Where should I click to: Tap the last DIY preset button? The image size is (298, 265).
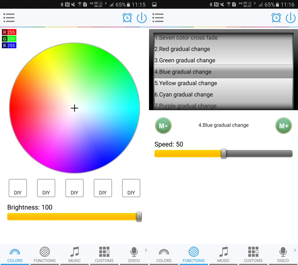coord(131,188)
